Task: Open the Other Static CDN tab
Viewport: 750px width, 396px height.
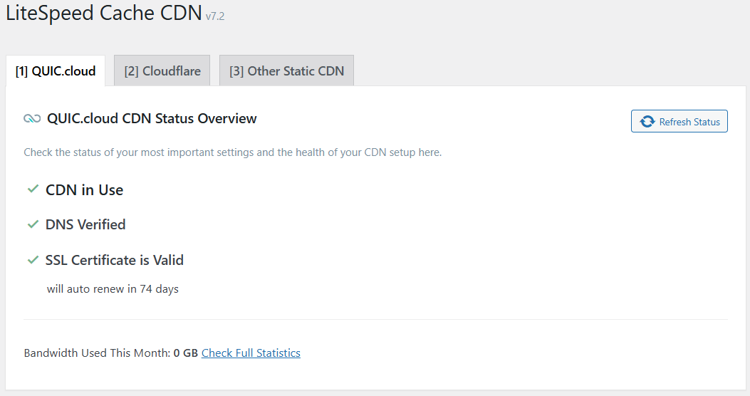Action: pyautogui.click(x=286, y=71)
